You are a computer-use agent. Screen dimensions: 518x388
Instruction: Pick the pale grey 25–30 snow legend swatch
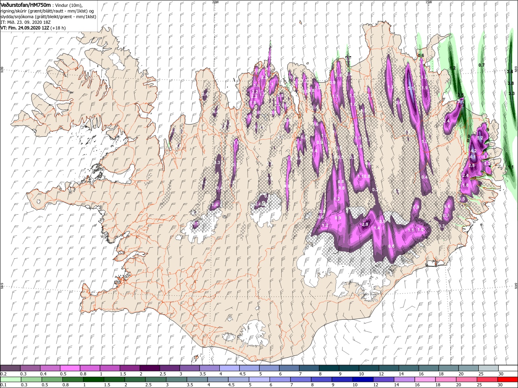(488, 368)
